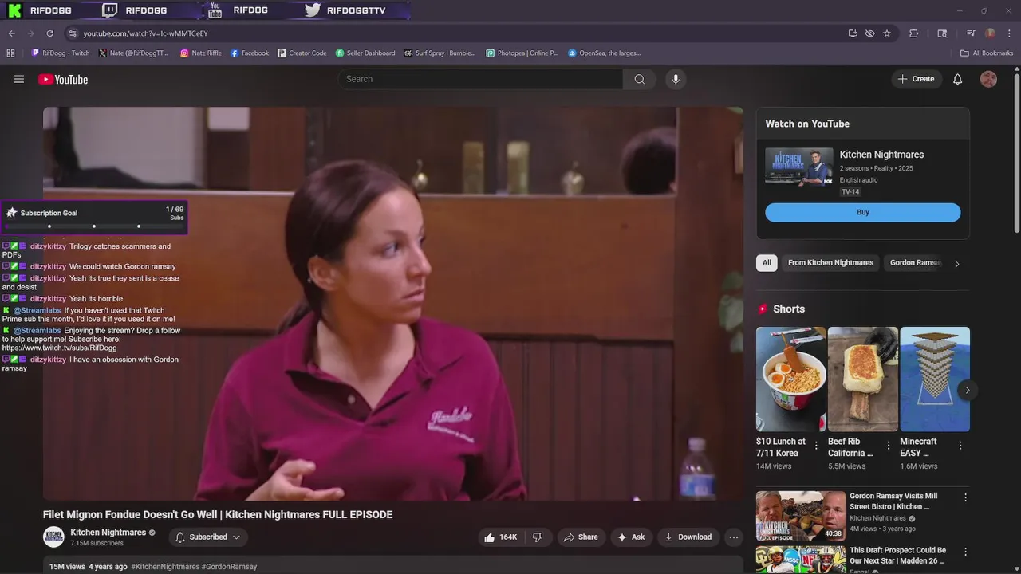
Task: Open Creator Code bookmark
Action: pyautogui.click(x=302, y=53)
